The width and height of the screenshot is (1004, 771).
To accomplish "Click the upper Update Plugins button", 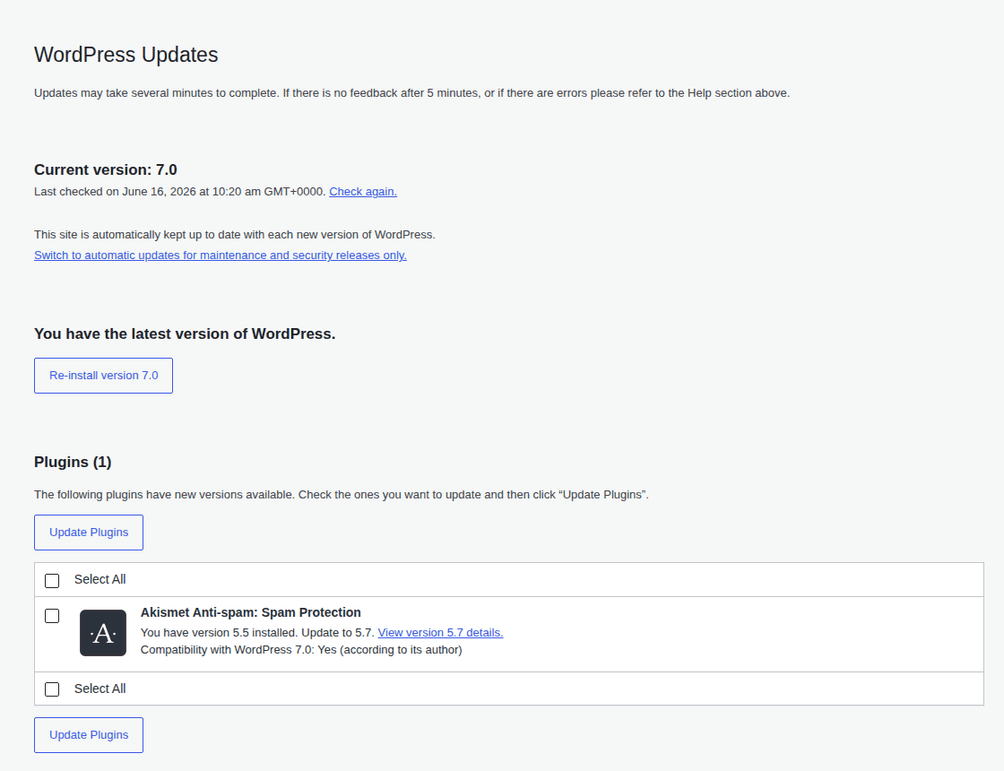I will click(x=89, y=533).
